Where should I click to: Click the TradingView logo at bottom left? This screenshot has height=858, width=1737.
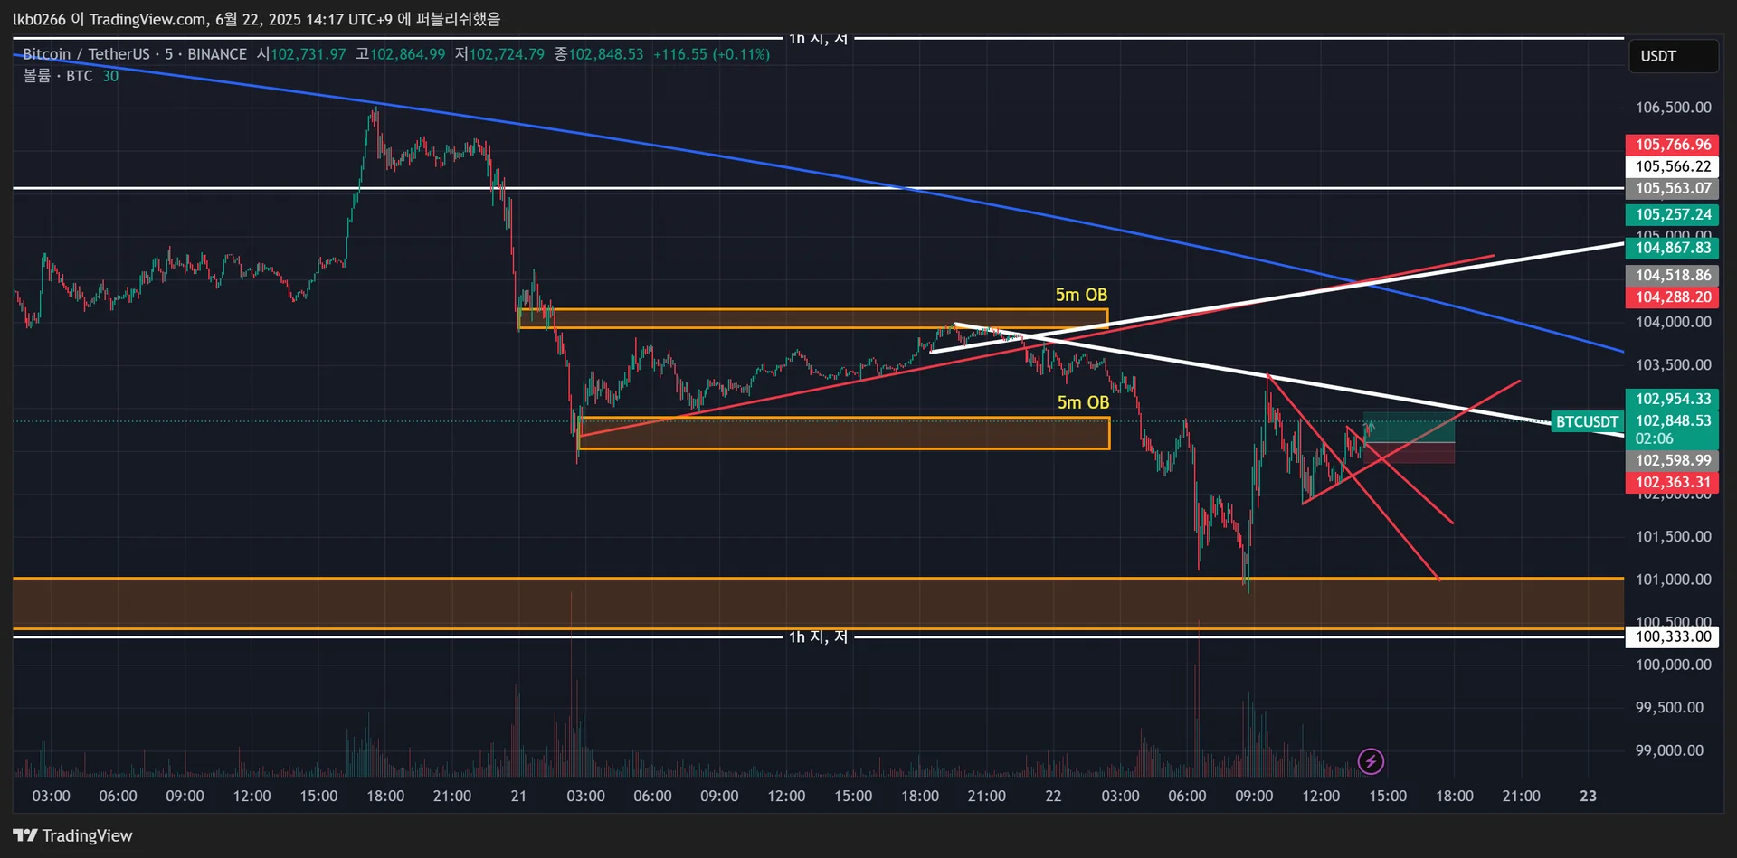pyautogui.click(x=72, y=835)
